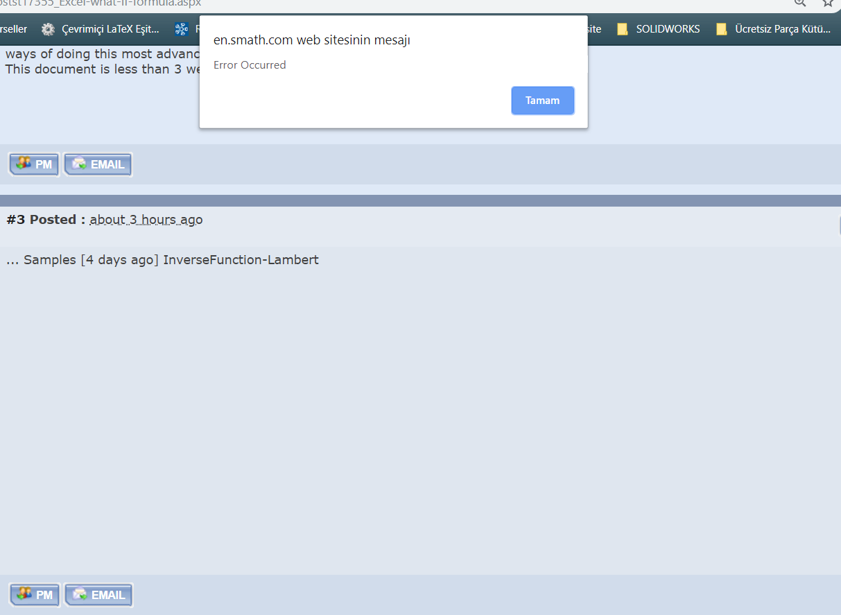Bookmark this page with the star icon

(827, 3)
